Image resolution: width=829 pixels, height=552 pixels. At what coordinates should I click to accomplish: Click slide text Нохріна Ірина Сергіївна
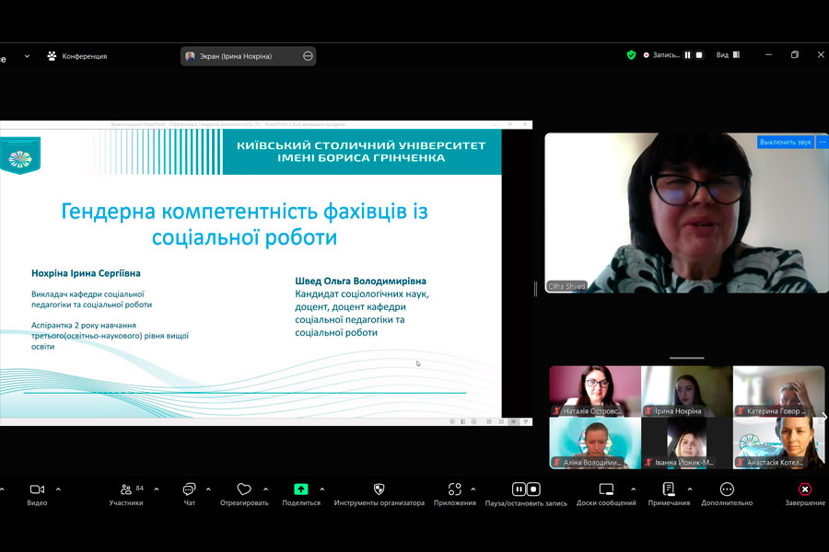[86, 273]
